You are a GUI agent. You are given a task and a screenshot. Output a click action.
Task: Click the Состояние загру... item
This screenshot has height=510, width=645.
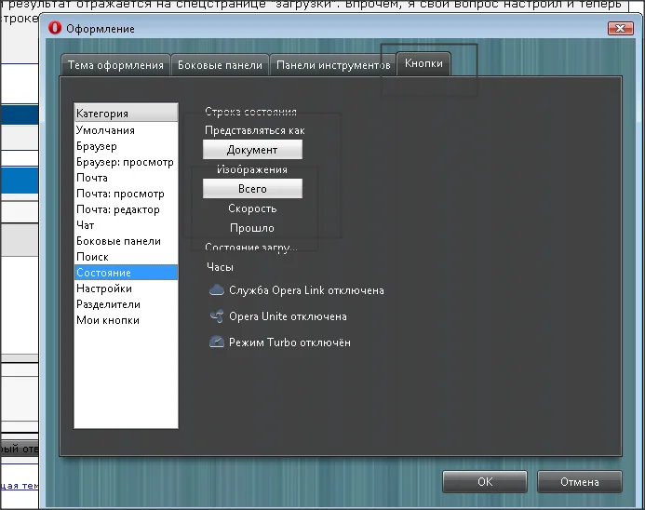point(250,248)
